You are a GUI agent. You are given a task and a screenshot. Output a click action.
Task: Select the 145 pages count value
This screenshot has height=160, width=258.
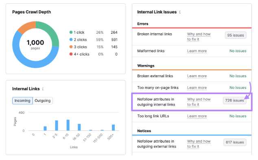[x=114, y=47]
